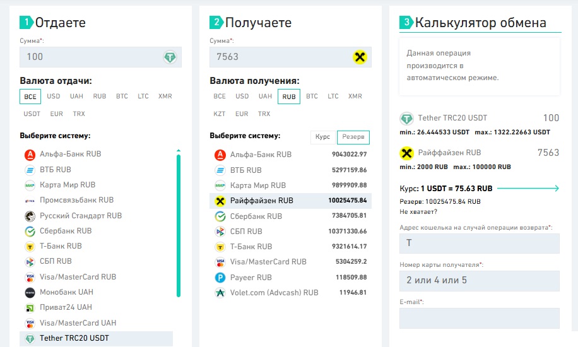This screenshot has height=347, width=578.
Task: Click the Номер карты получателя field
Action: click(480, 281)
